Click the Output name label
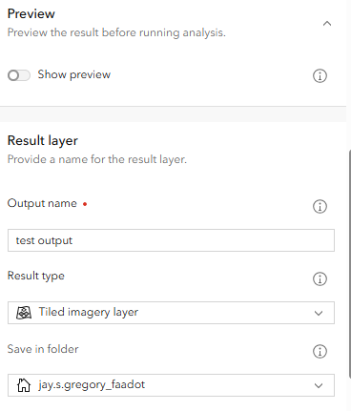 click(42, 203)
